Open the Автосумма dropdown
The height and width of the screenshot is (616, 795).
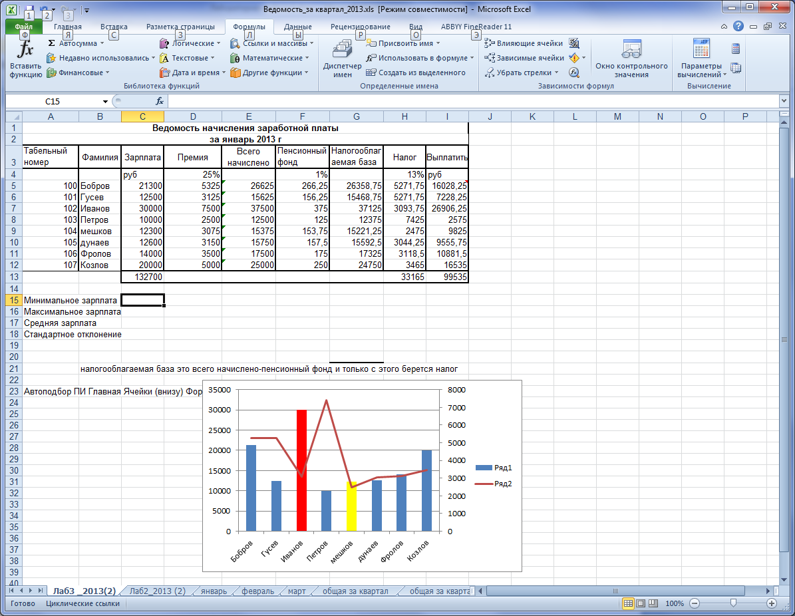click(102, 43)
